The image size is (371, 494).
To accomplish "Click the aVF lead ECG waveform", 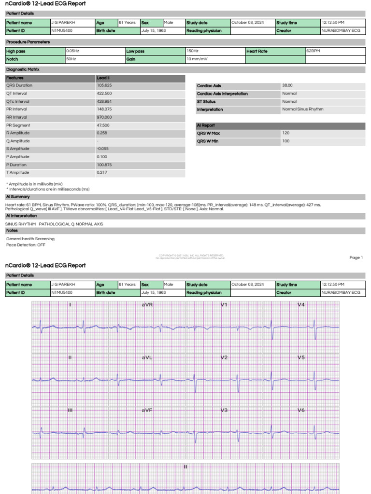I will coord(147,432).
